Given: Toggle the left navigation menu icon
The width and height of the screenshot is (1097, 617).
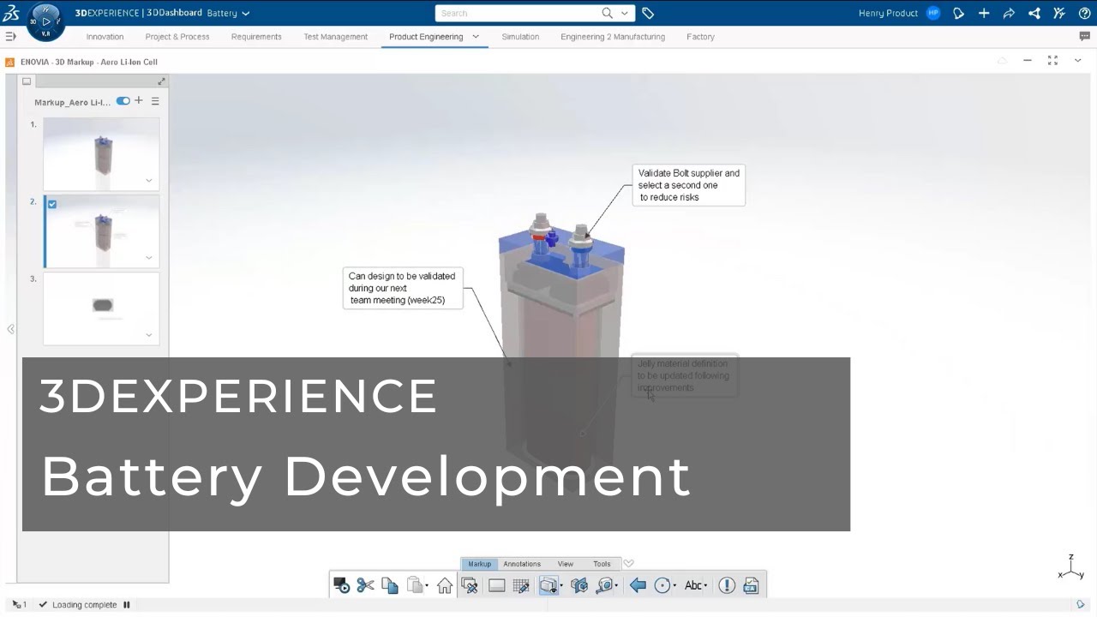Looking at the screenshot, I should tap(10, 36).
